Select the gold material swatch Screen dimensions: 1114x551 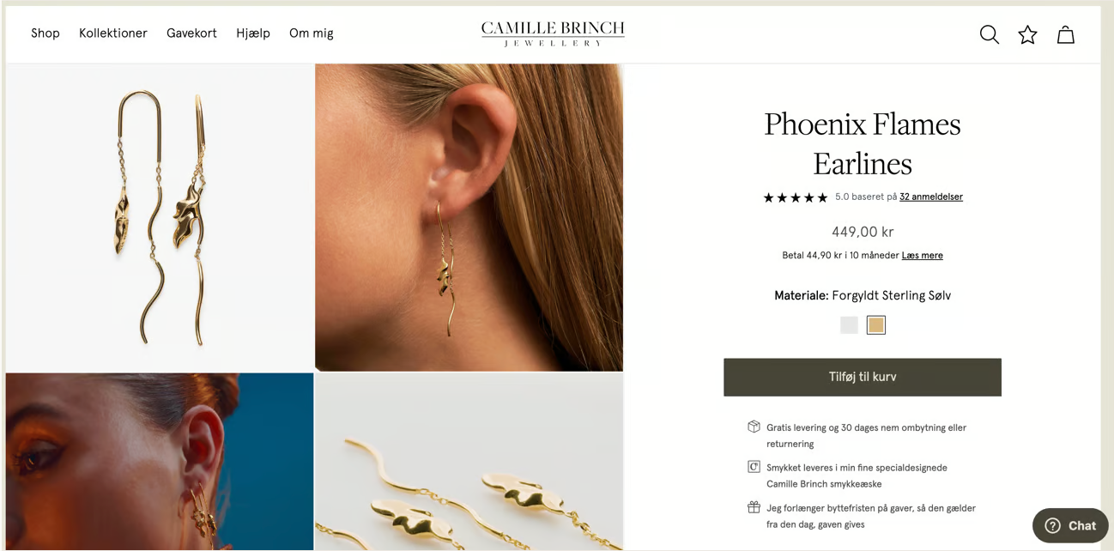tap(875, 324)
